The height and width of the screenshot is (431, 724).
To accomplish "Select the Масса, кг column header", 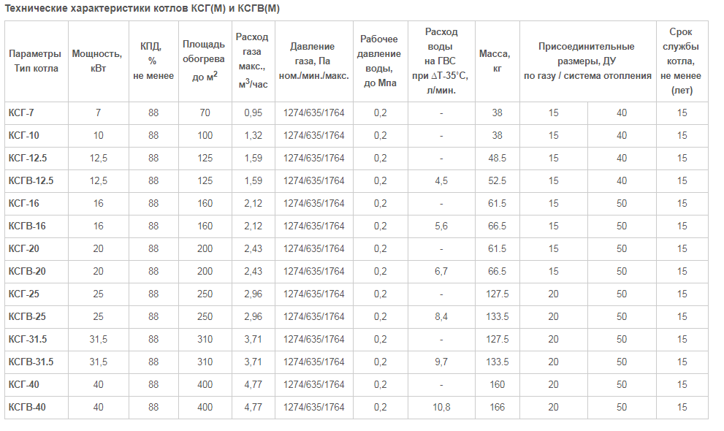I will [496, 61].
